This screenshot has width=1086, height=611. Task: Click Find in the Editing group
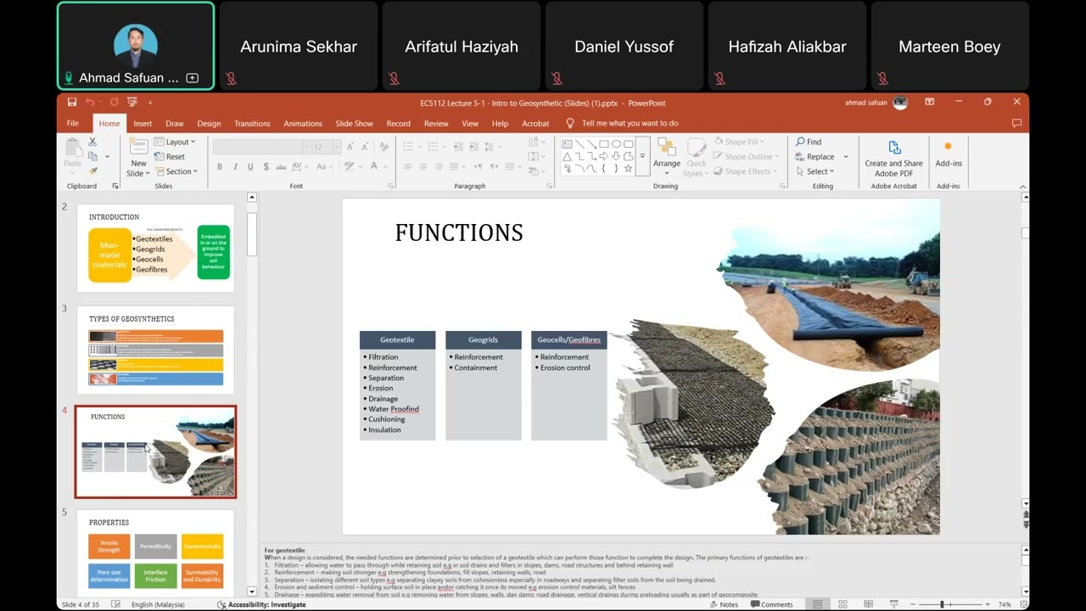pos(809,142)
